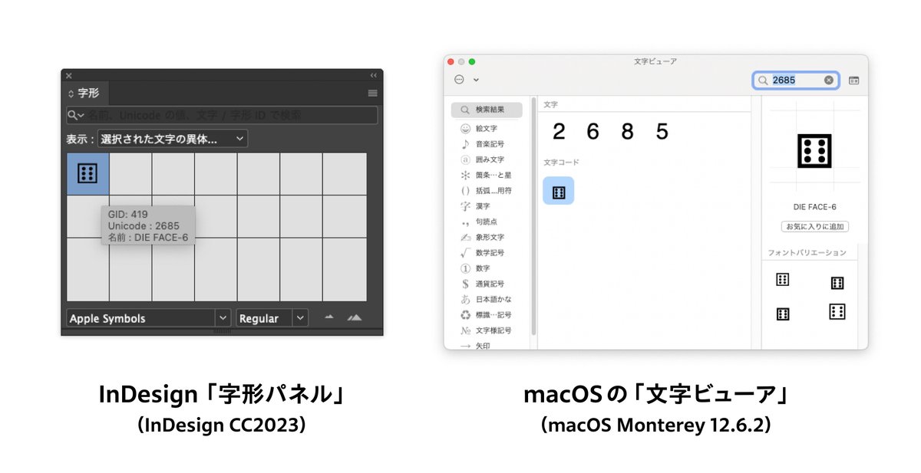Choose top-right font variation die glyph
This screenshot has height=473, width=921.
[x=837, y=283]
